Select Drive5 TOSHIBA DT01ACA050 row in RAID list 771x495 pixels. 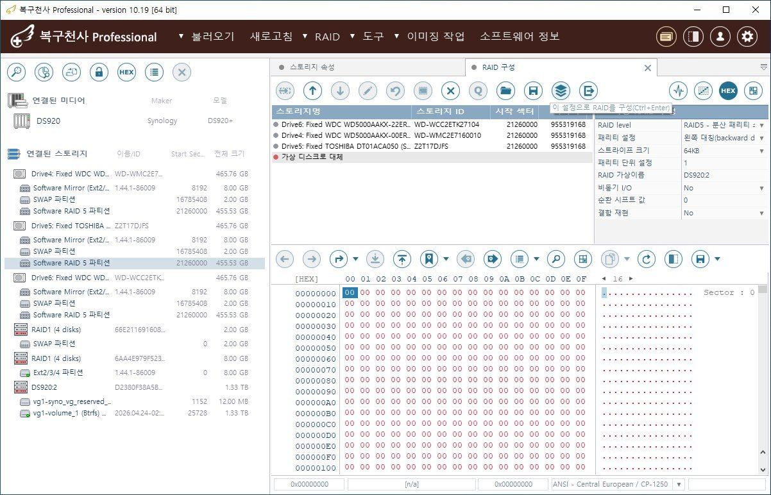tap(432, 146)
